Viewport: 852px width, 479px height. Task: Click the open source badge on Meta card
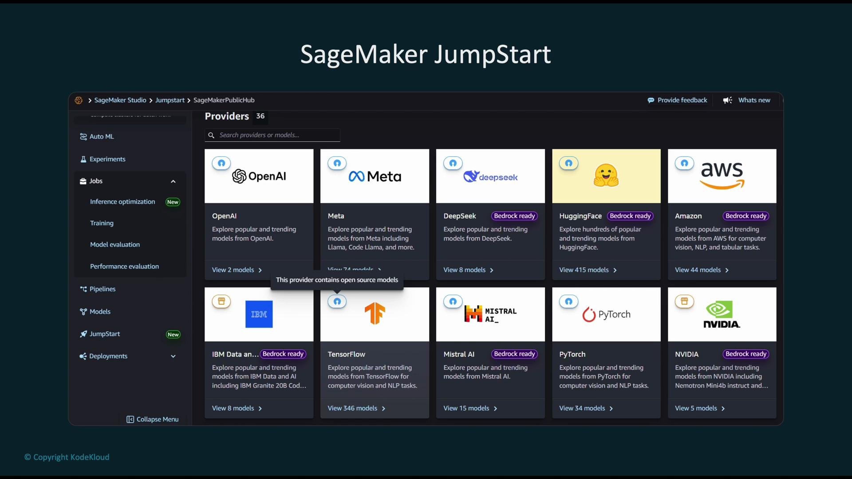click(337, 163)
